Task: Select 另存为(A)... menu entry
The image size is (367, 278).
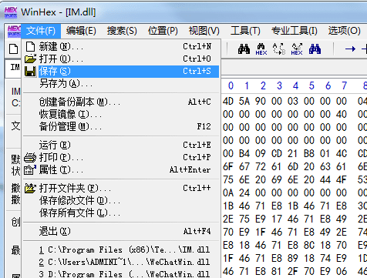Action: pos(121,84)
